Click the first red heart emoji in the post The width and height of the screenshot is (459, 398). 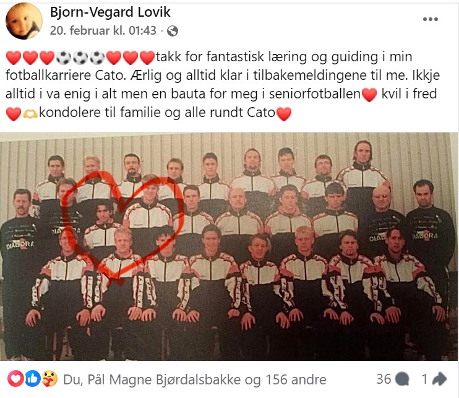pyautogui.click(x=14, y=58)
